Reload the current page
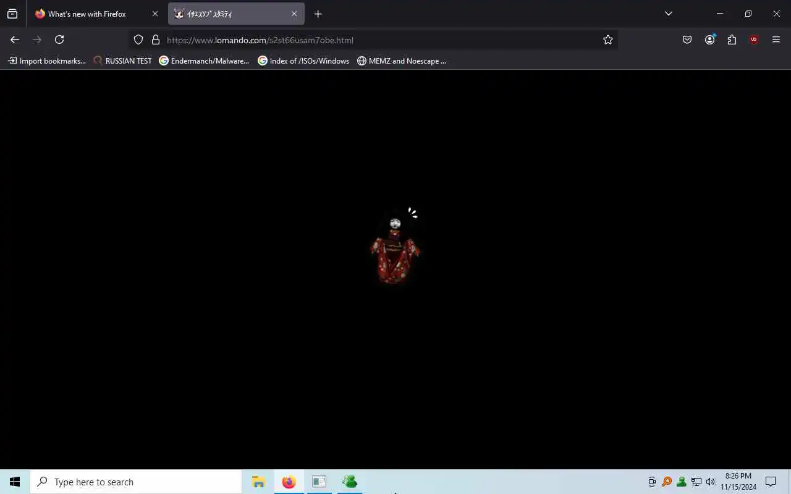791x494 pixels. [59, 40]
